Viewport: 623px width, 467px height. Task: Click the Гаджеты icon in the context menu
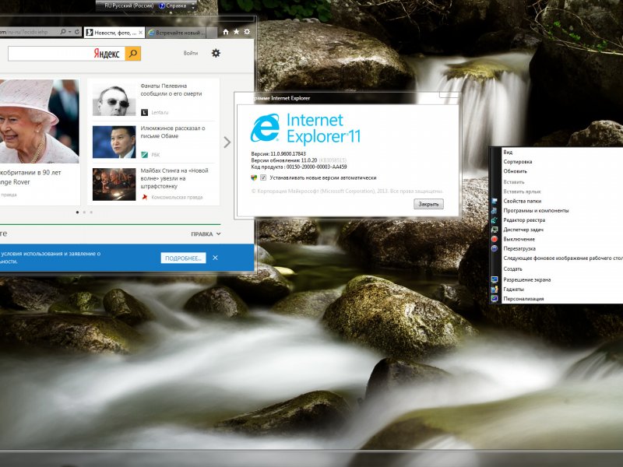click(495, 290)
